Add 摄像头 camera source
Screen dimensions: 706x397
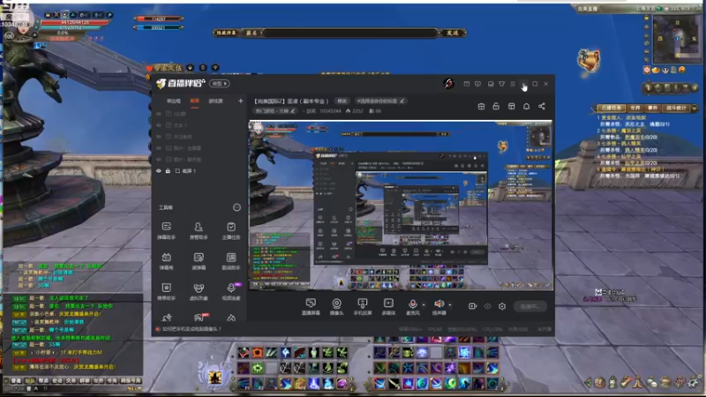[x=336, y=306]
